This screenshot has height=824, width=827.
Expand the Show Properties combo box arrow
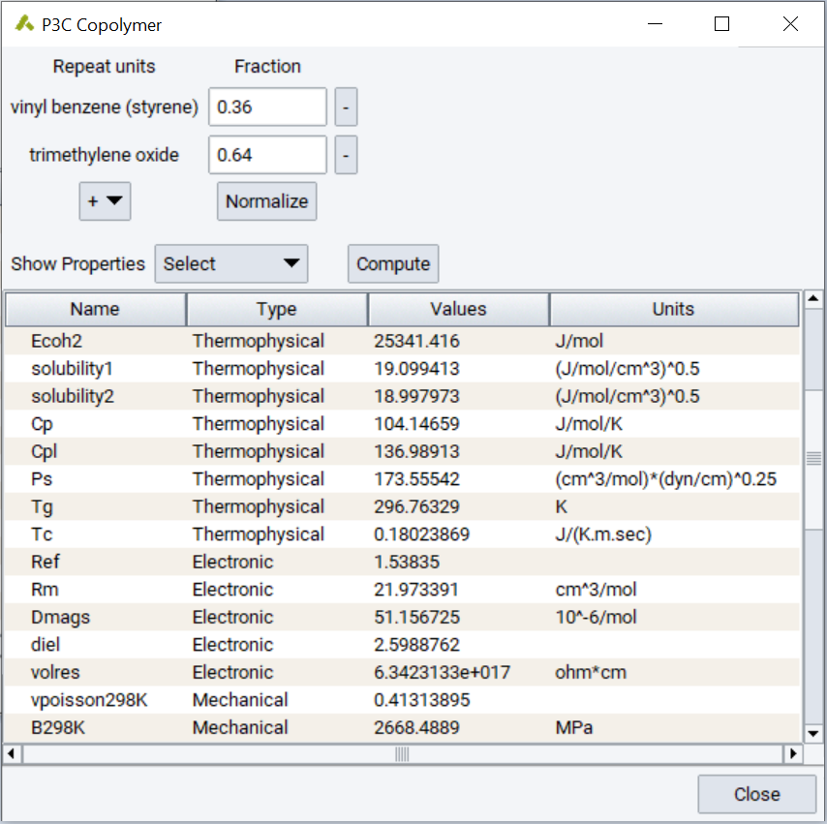click(291, 263)
